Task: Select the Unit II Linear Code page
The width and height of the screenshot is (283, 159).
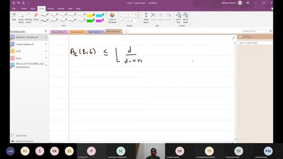Action: pos(255,43)
